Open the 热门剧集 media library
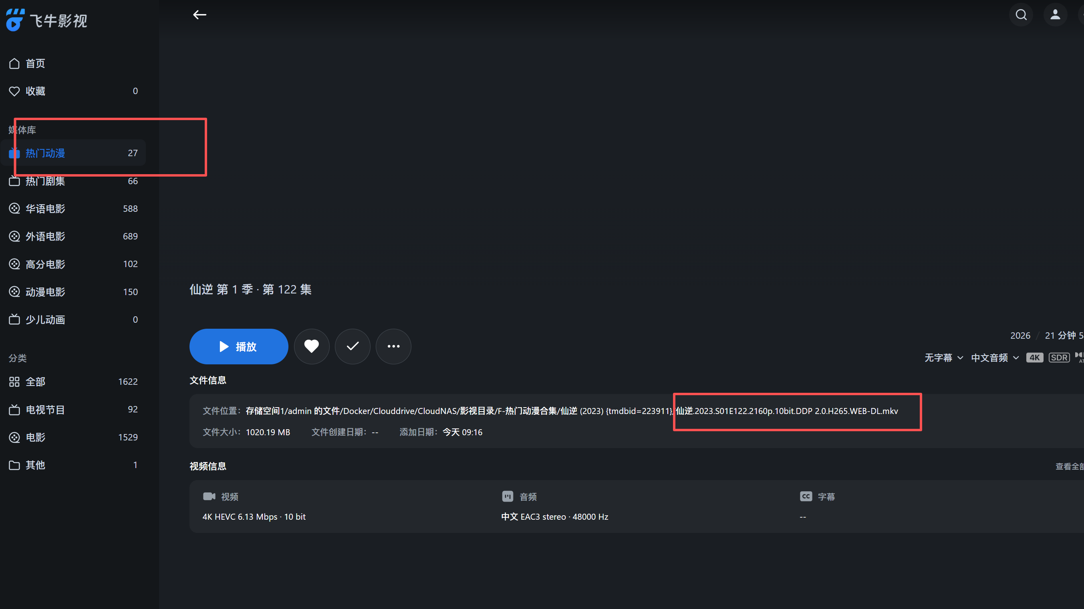1084x609 pixels. pos(45,181)
